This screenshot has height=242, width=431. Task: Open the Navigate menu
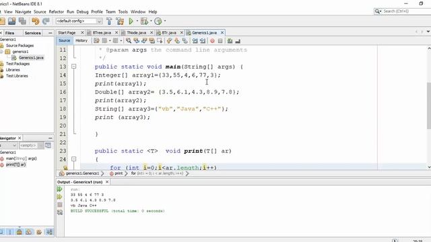click(23, 12)
